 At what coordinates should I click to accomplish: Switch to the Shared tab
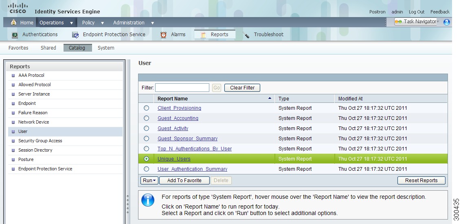(48, 48)
